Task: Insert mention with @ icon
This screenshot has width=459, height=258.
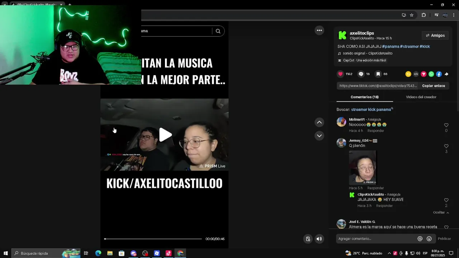Action: tap(420, 239)
